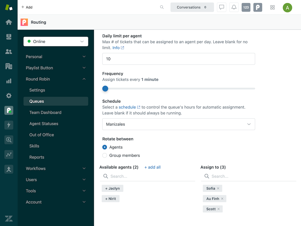Select the green Playlist app icon in sidebar
This screenshot has width=301, height=226.
[9, 110]
